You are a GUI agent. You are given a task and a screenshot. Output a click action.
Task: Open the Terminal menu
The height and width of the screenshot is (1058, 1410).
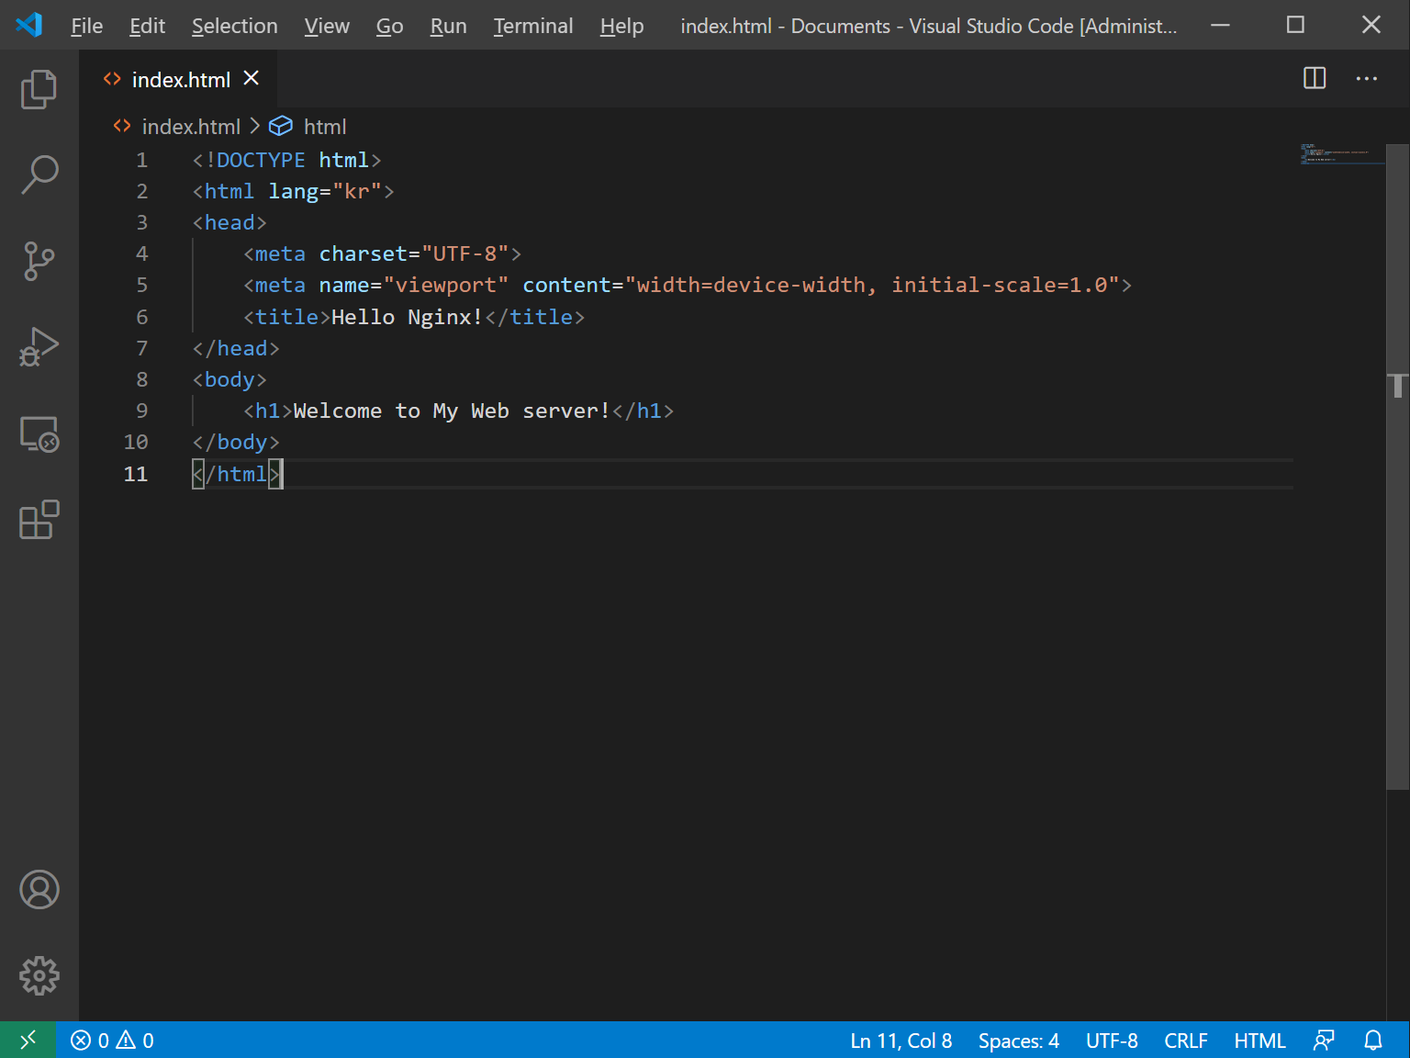click(532, 26)
